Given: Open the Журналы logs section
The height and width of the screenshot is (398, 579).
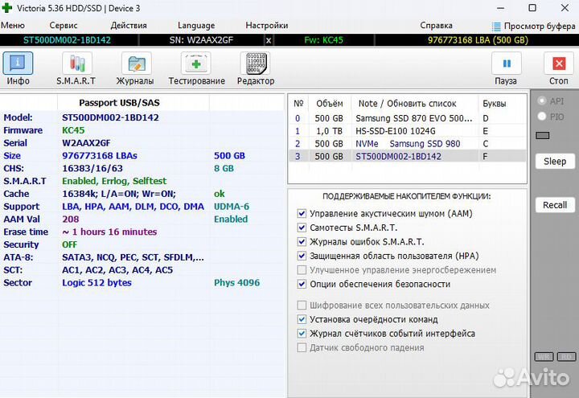Looking at the screenshot, I should 135,68.
